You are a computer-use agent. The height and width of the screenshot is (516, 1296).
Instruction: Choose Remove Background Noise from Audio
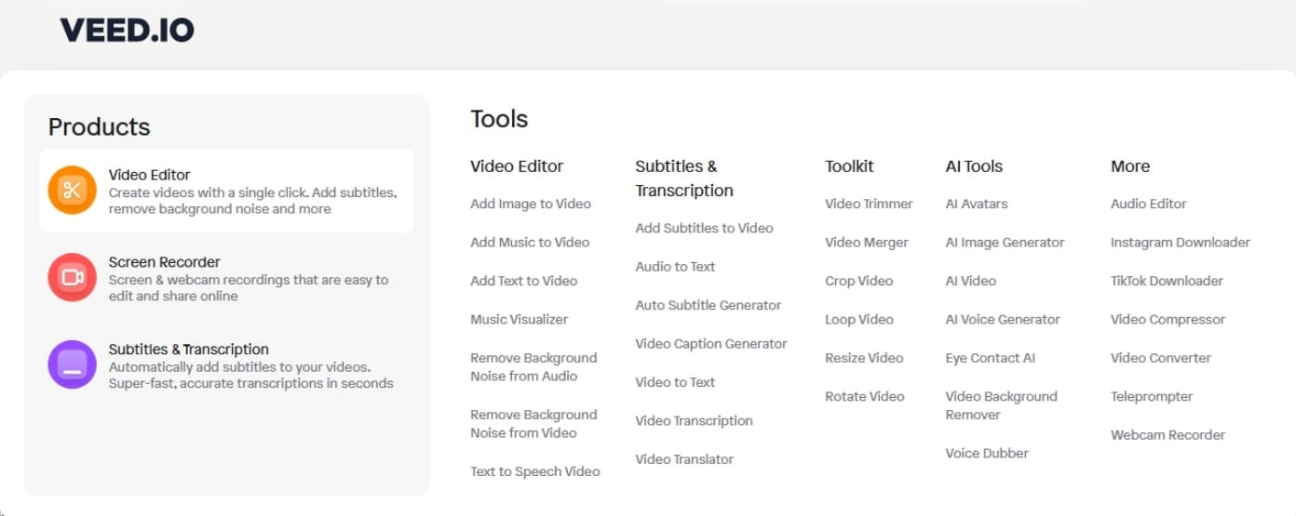pos(533,367)
